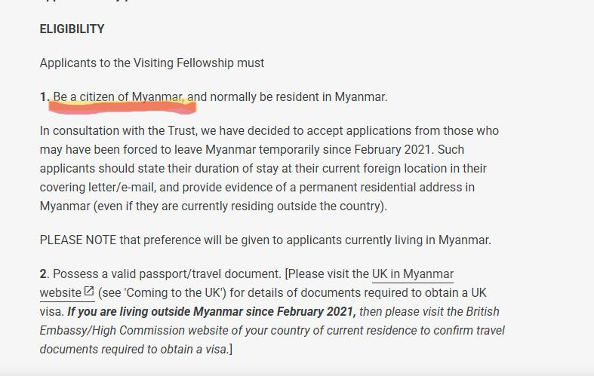Image resolution: width=594 pixels, height=376 pixels.
Task: Click the text 'covering letter/e-mail'
Action: coord(97,187)
